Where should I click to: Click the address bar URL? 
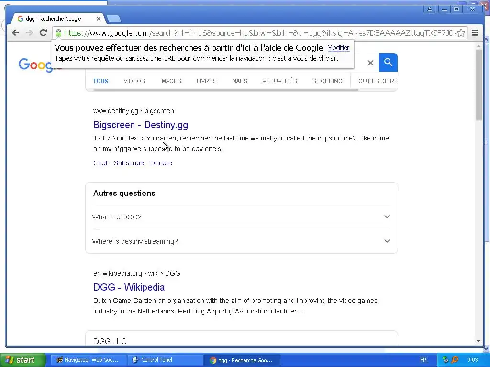pyautogui.click(x=259, y=33)
